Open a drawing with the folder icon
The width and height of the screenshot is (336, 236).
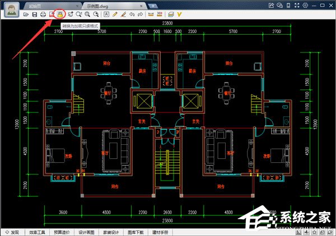click(x=26, y=15)
